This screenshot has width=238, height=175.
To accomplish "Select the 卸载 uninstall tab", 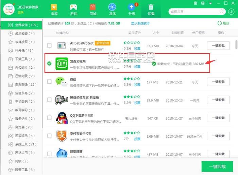I will coord(151,10).
